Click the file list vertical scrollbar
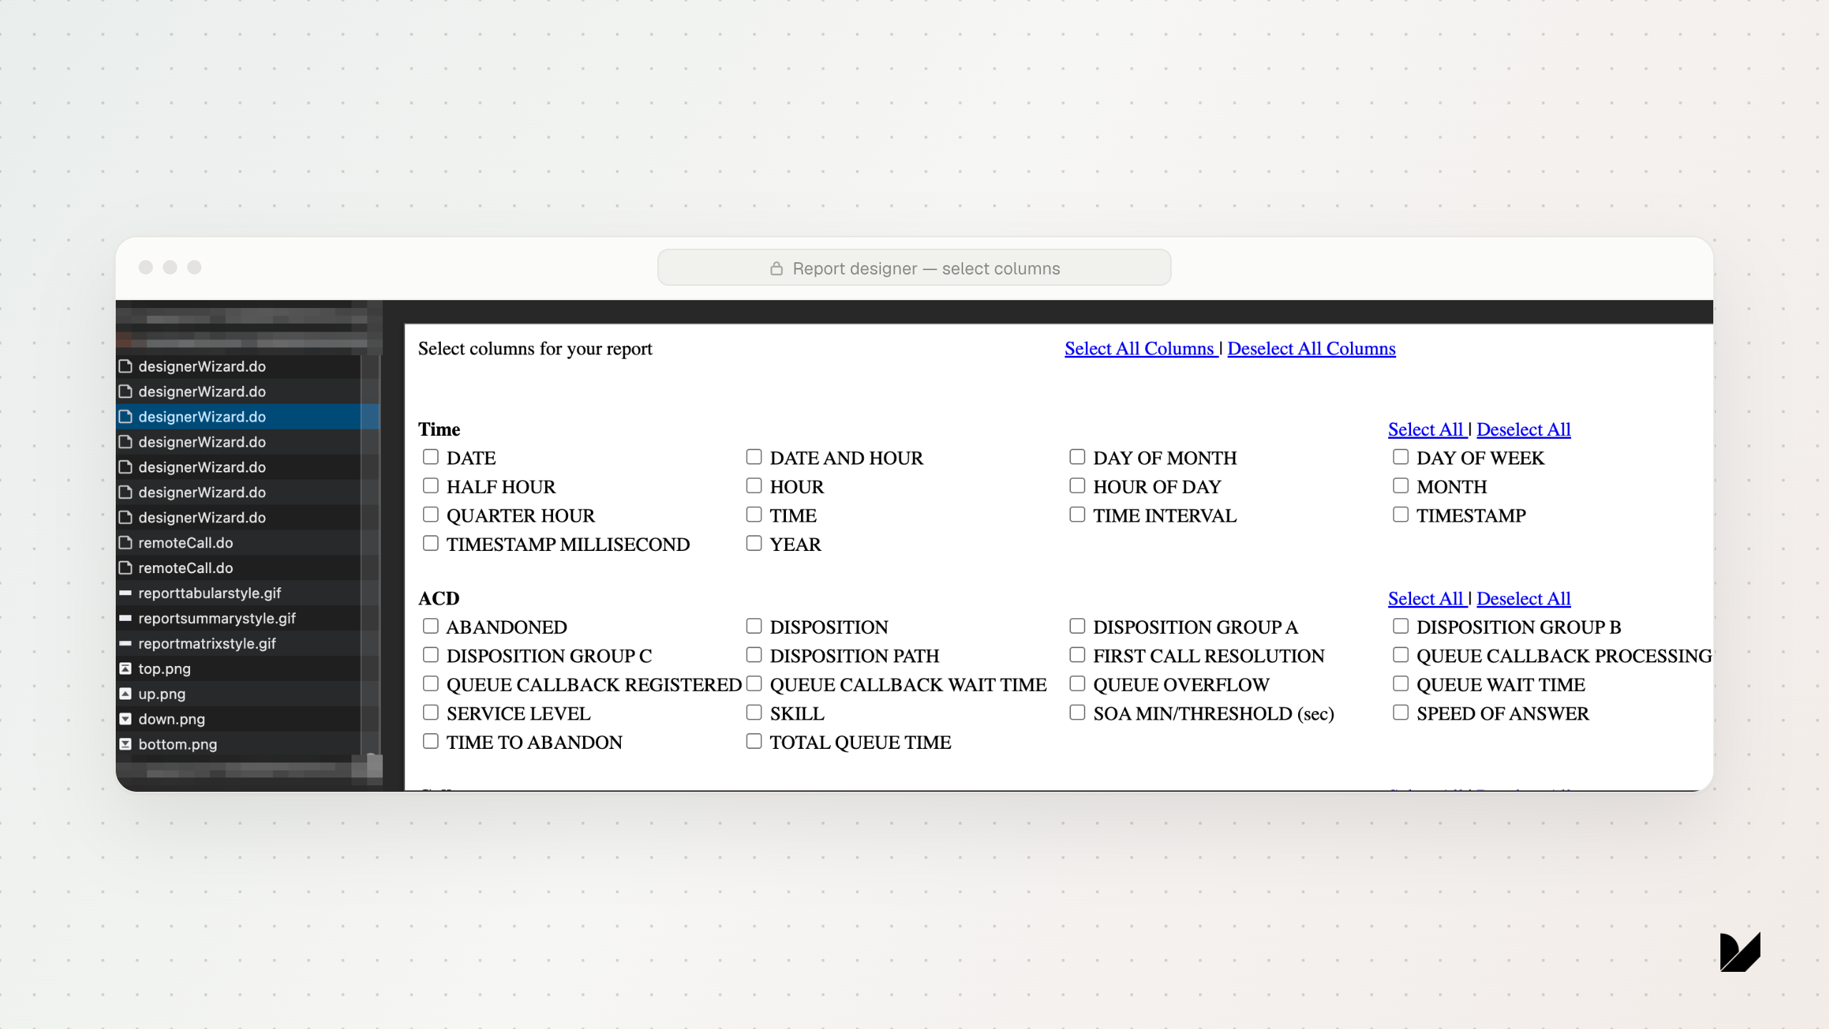This screenshot has width=1829, height=1029. tap(371, 556)
